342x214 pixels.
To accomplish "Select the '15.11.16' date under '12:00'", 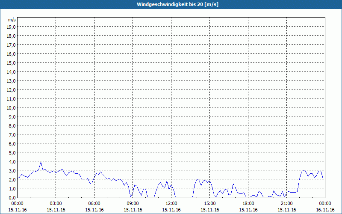I will click(171, 210).
